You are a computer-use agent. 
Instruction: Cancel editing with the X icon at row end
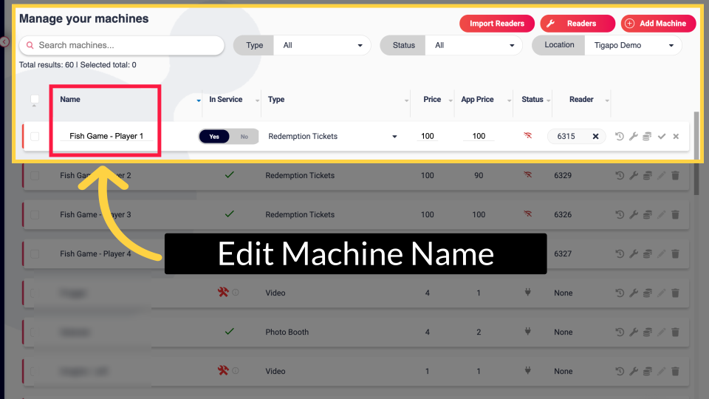pyautogui.click(x=676, y=137)
